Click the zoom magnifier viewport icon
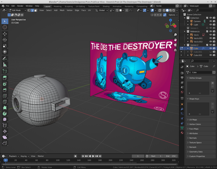217x169 pixels. 175,35
